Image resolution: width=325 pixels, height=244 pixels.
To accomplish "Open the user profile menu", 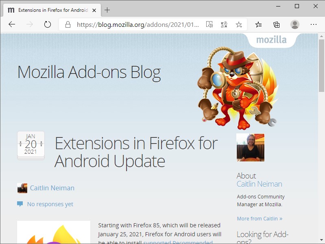I will coord(294,24).
